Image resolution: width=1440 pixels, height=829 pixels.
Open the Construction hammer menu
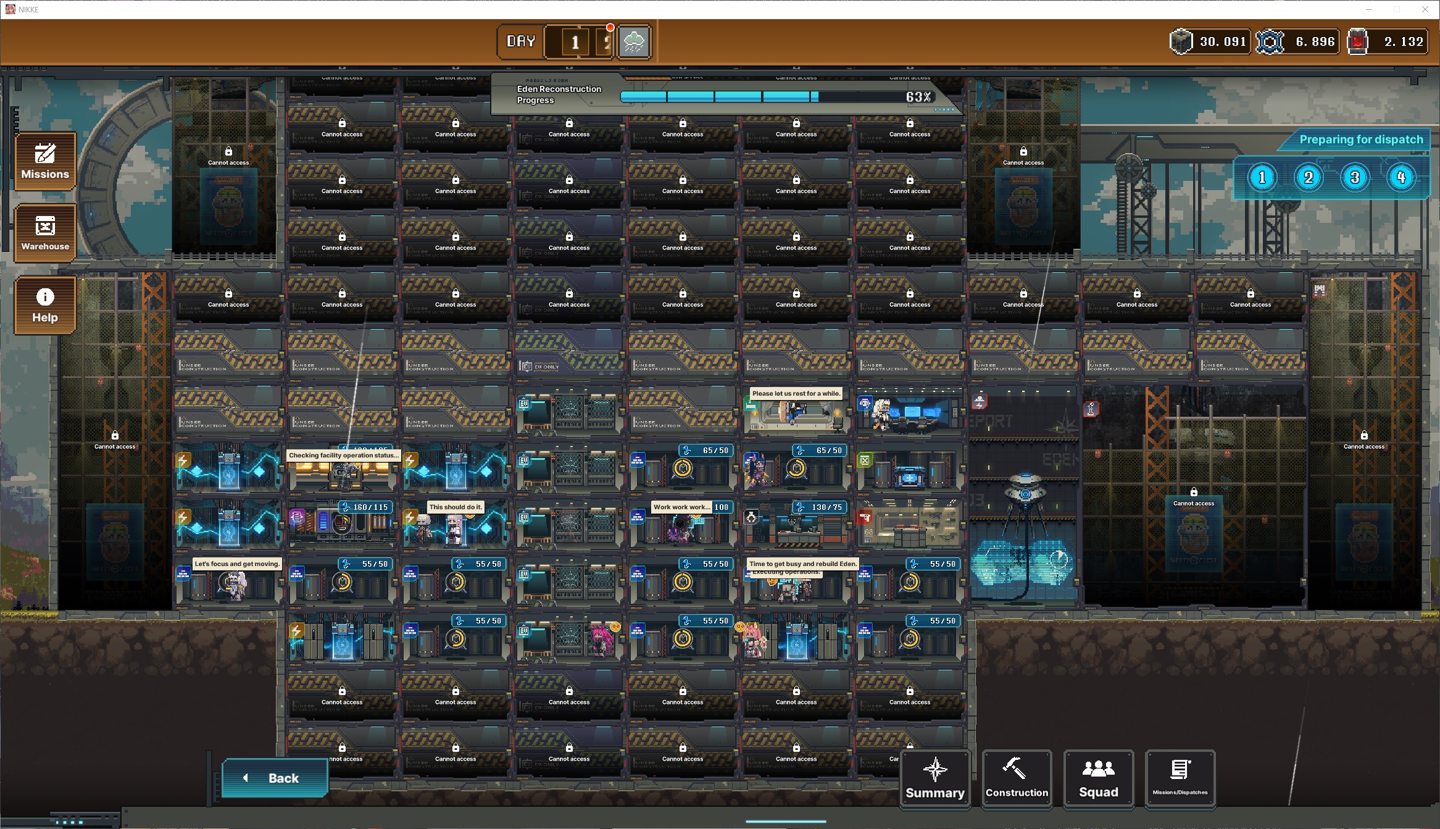(x=1016, y=778)
